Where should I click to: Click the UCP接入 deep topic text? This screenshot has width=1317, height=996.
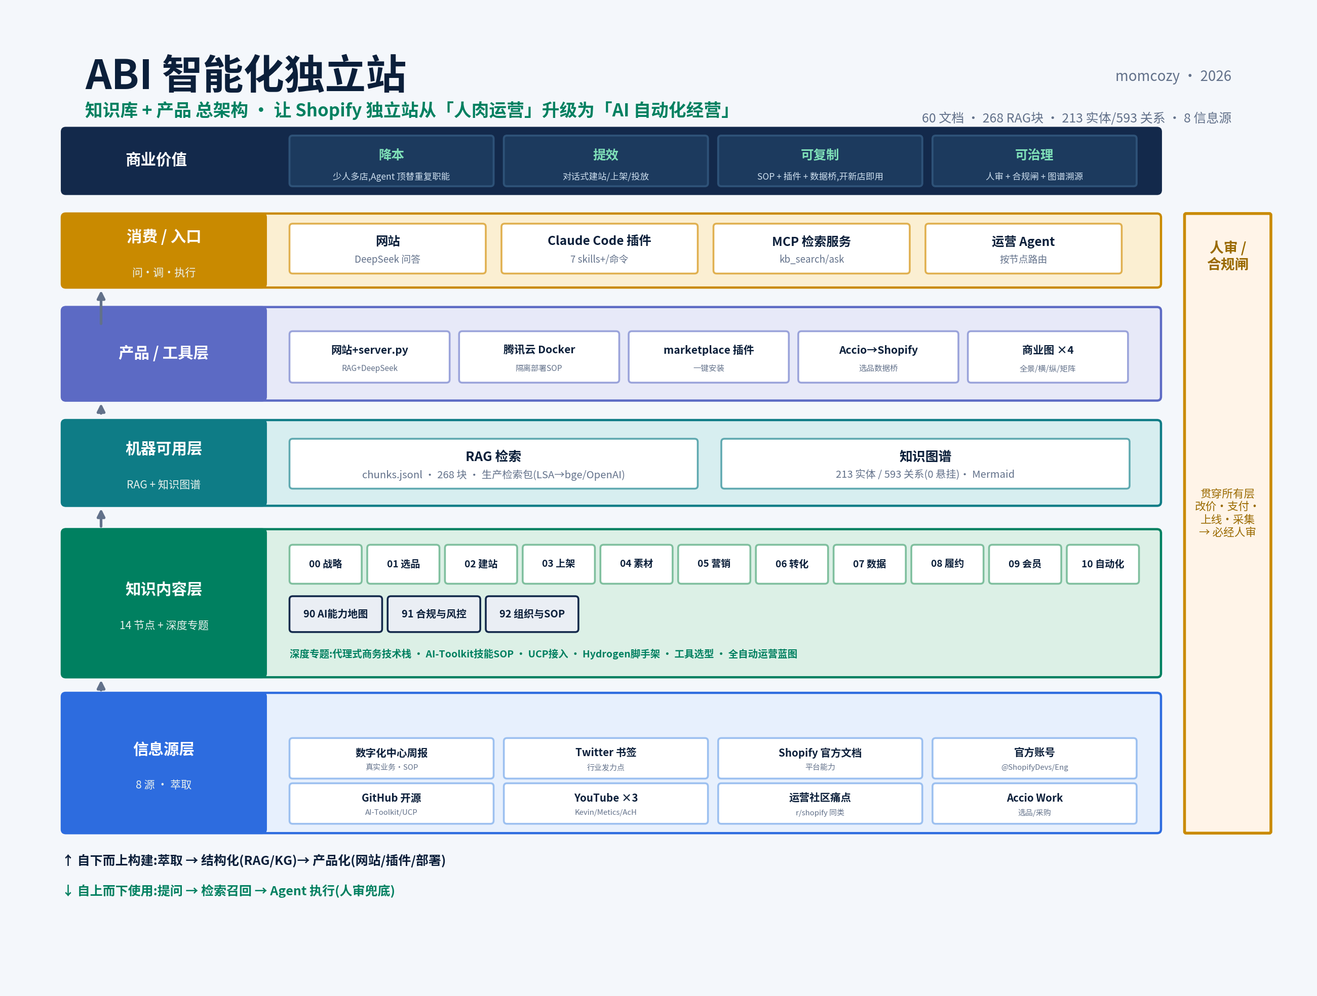click(548, 654)
